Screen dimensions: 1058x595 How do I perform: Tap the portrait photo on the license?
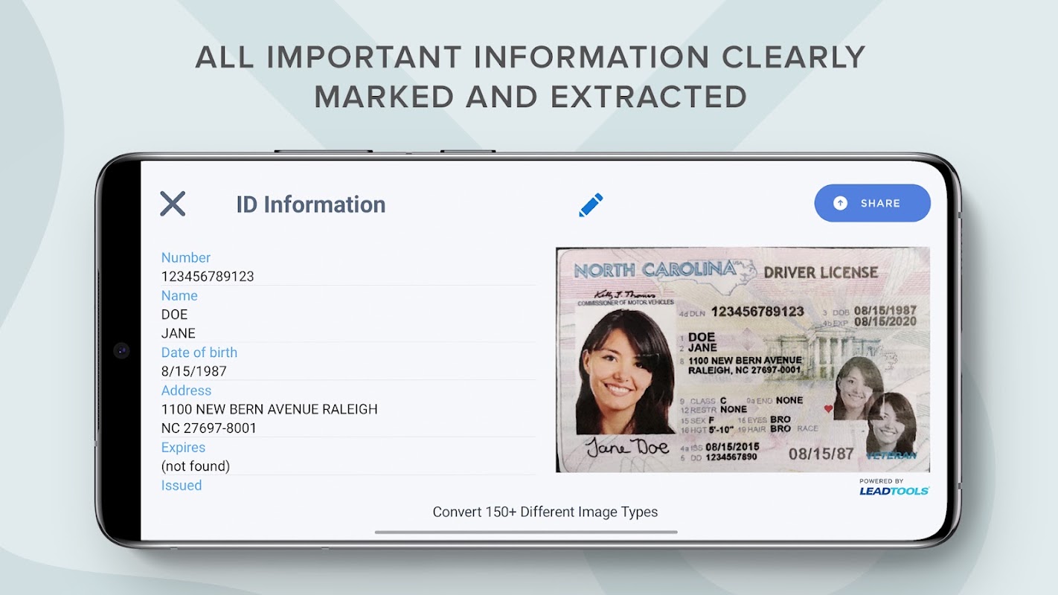(x=625, y=371)
